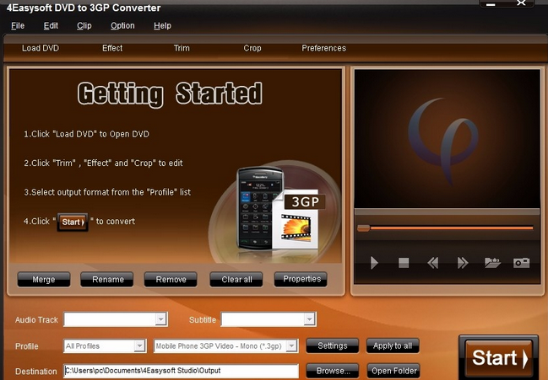Click the Remove button
Viewport: 548px width, 380px height.
(171, 280)
